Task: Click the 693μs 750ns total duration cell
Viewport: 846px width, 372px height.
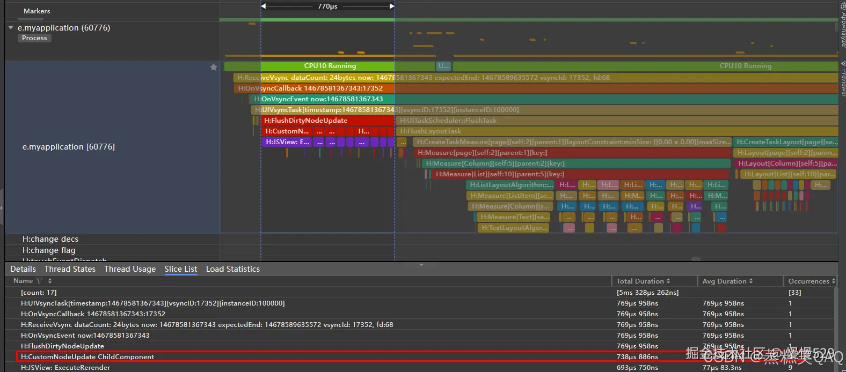Action: click(637, 368)
